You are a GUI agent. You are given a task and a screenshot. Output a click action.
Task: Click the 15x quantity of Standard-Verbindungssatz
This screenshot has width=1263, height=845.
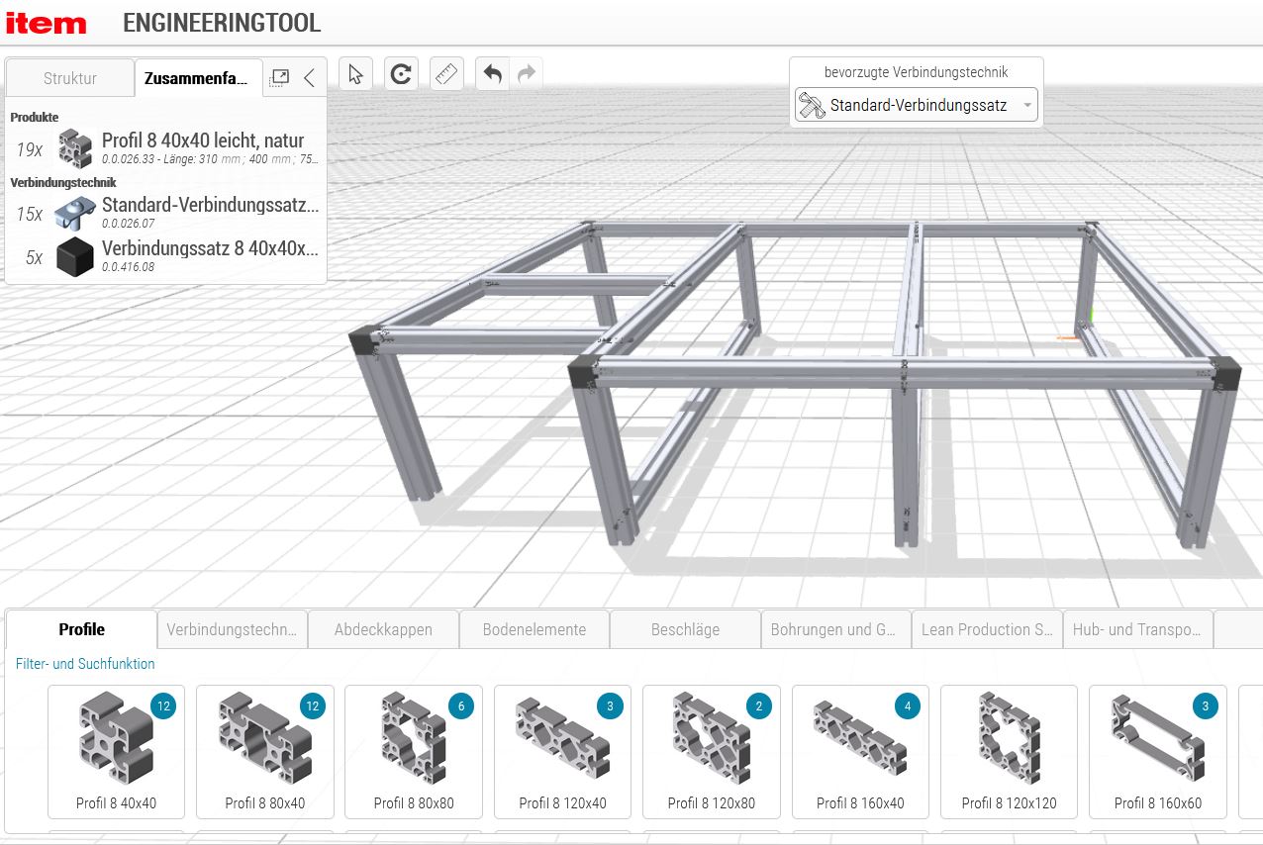30,214
